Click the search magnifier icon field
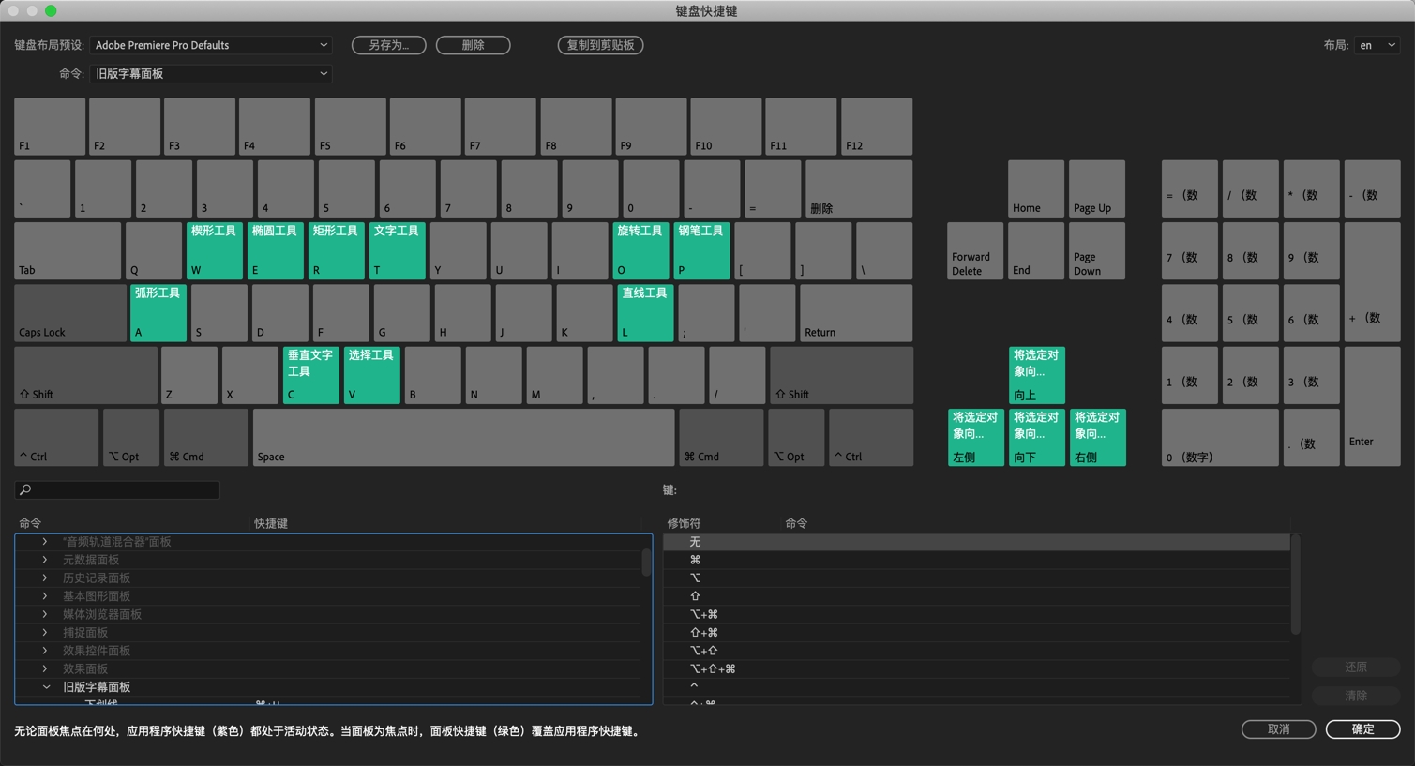Screen dimensions: 1415x766 point(117,489)
